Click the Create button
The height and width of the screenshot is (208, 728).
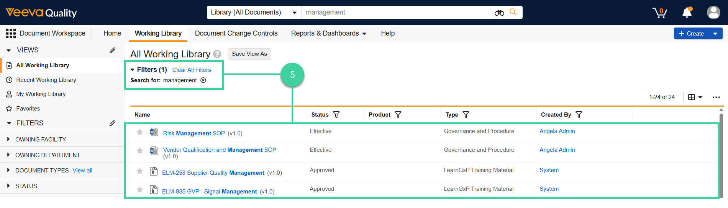pos(691,34)
